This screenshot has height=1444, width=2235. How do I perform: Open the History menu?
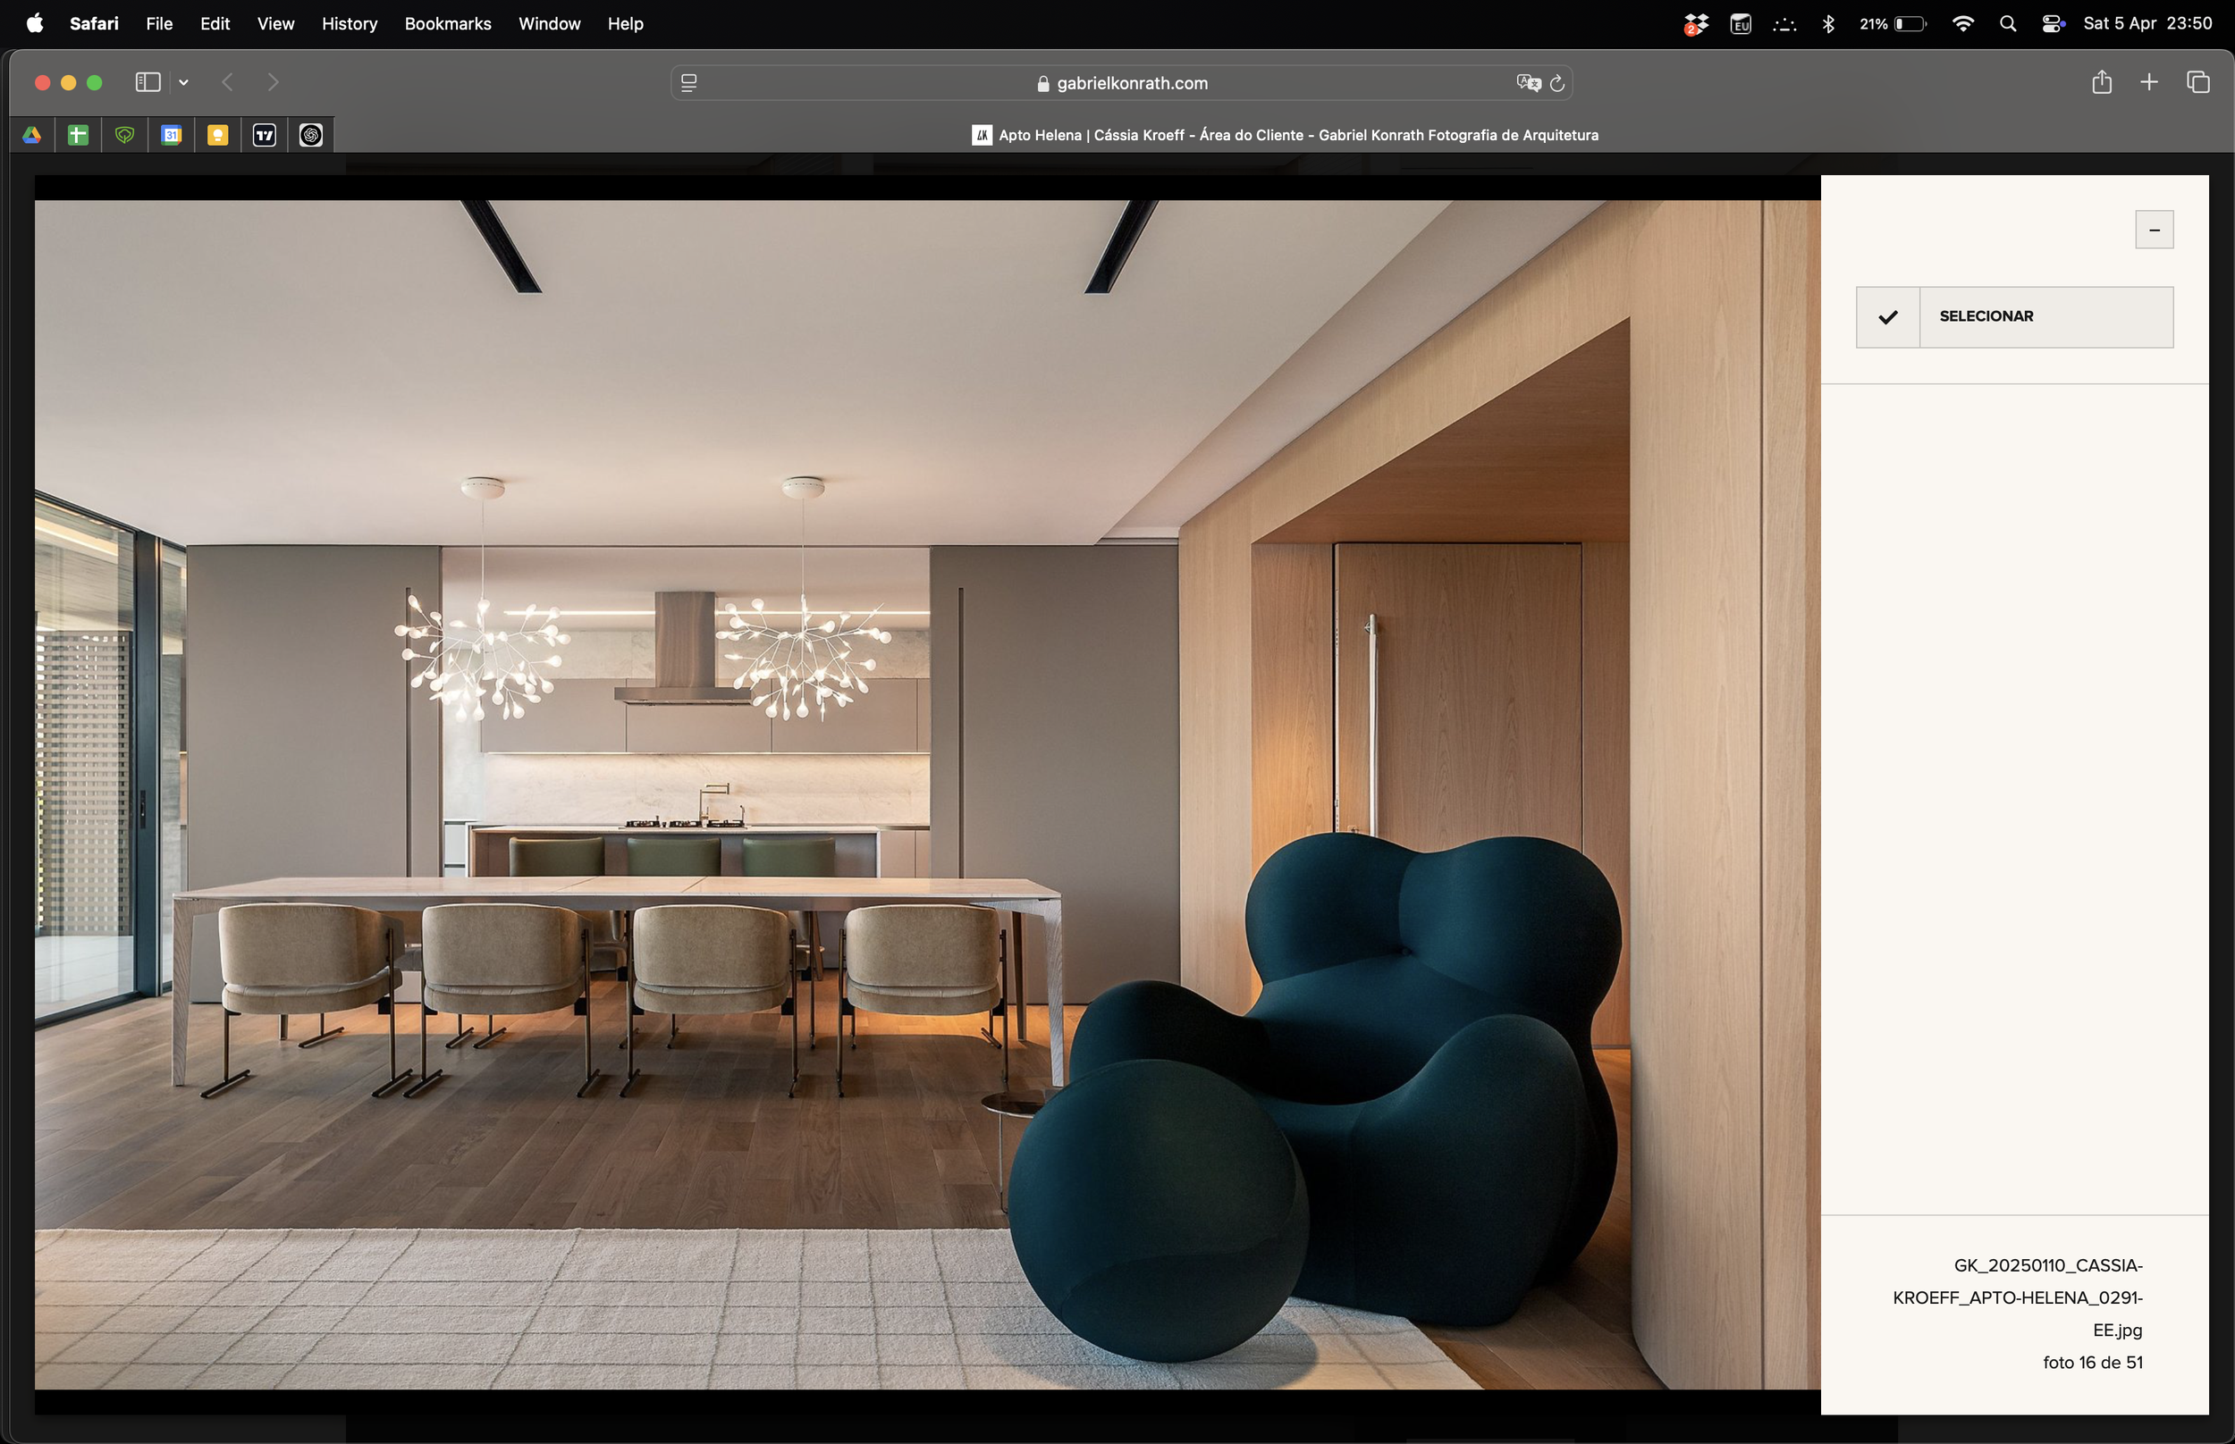pos(349,23)
